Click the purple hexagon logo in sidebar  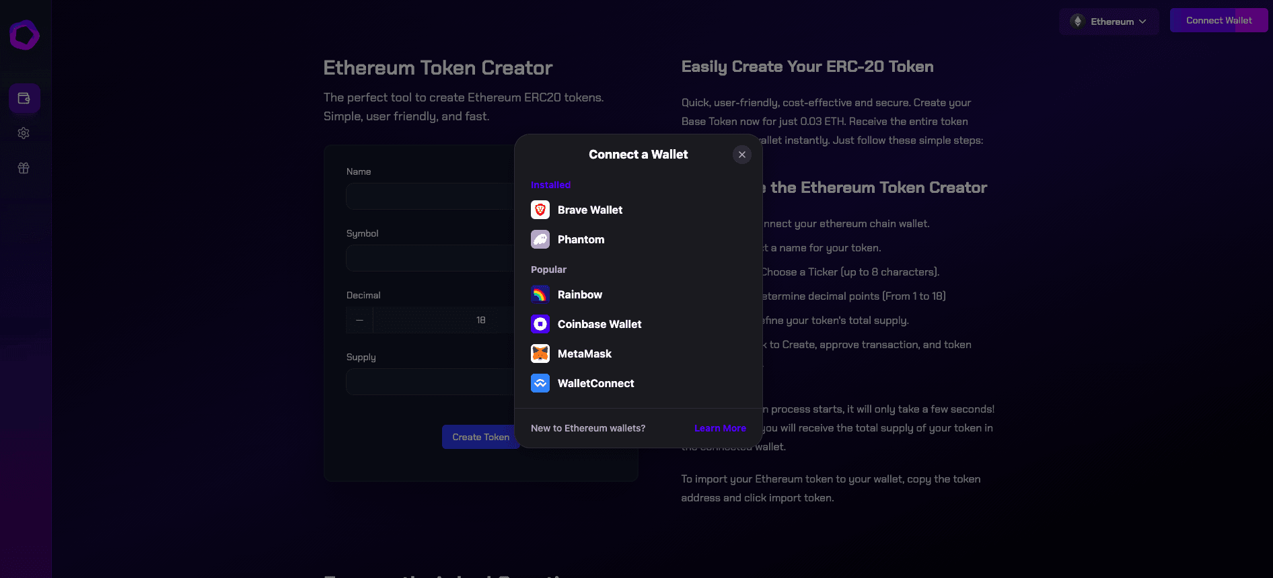(x=25, y=35)
